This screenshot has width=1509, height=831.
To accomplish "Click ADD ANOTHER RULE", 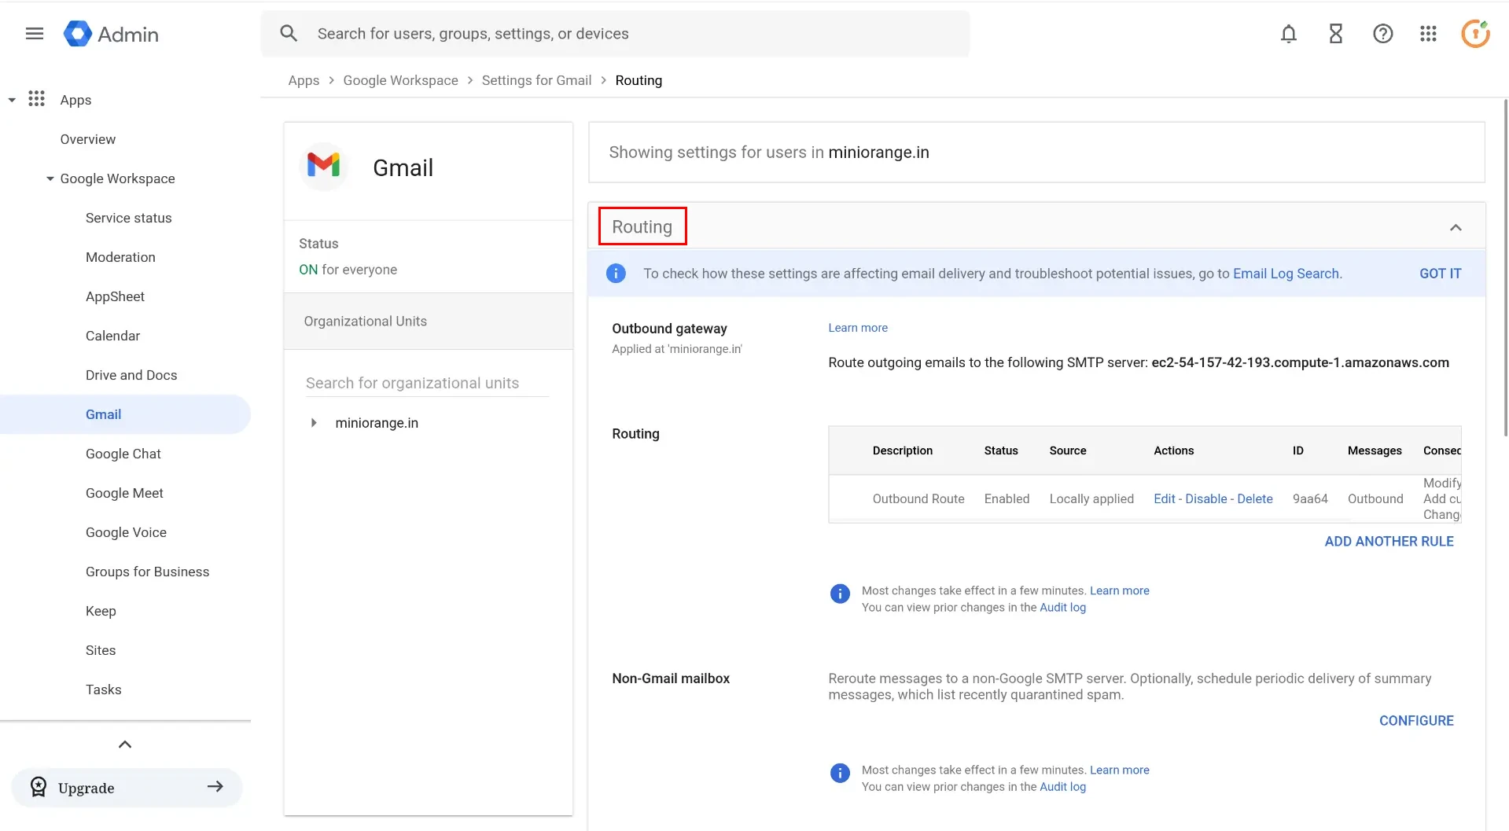I will [1389, 541].
